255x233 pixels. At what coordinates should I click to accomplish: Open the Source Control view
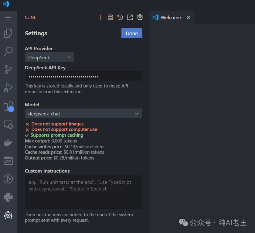coord(8,70)
